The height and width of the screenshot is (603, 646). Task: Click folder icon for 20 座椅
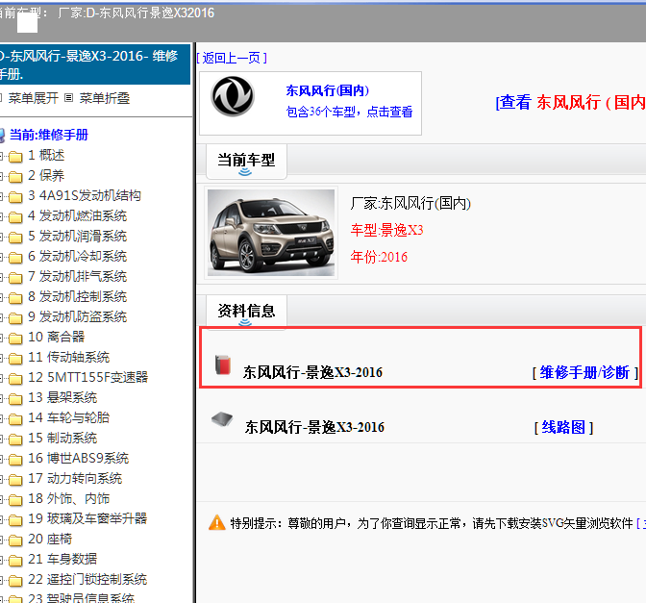coord(15,540)
